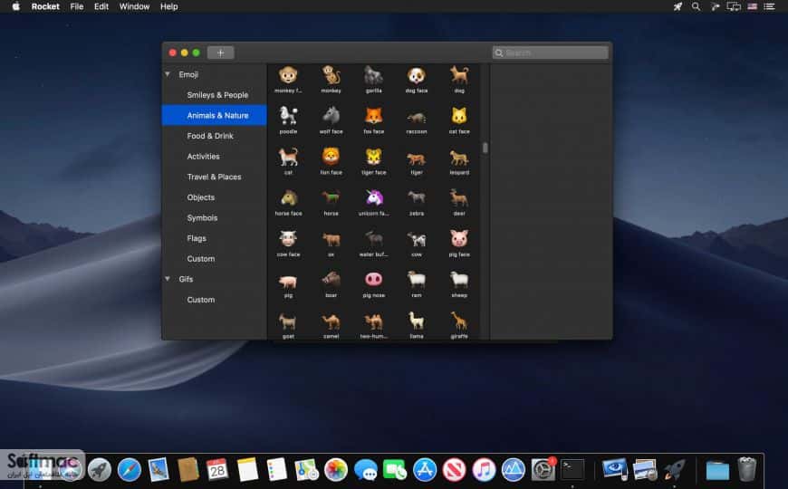
Task: Open the File menu
Action: (77, 6)
